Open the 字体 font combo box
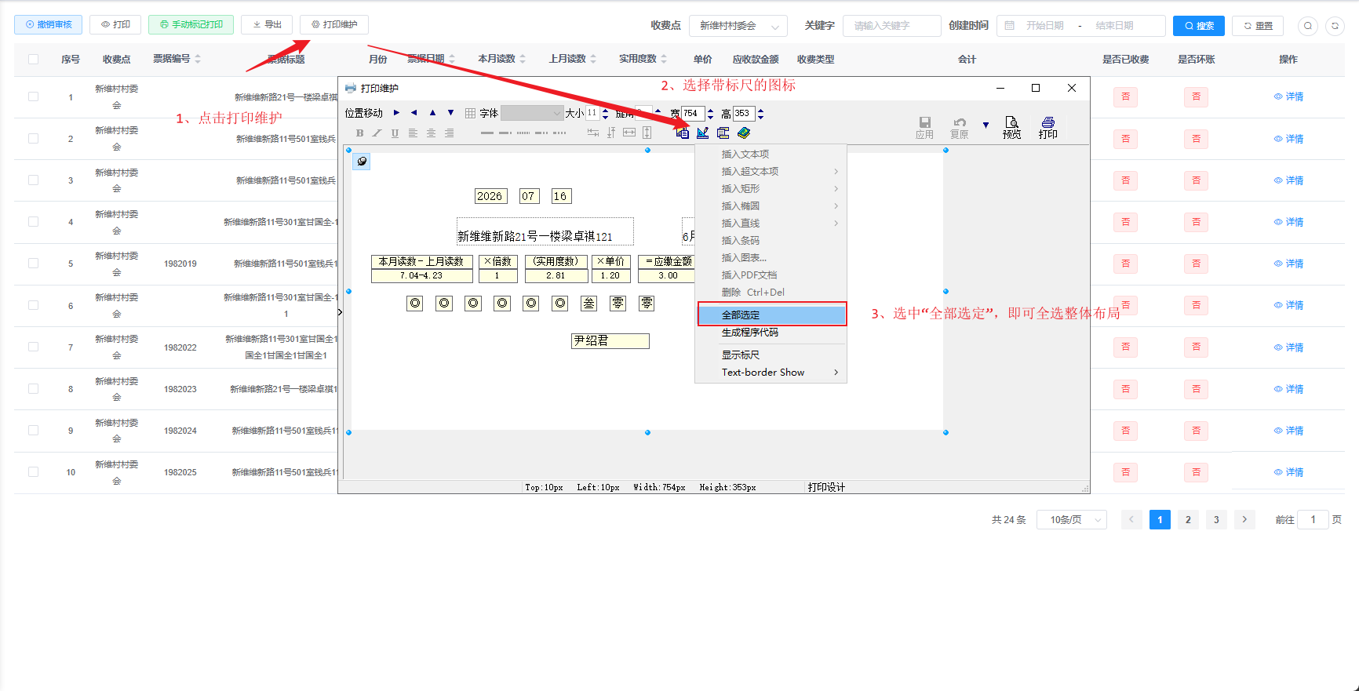This screenshot has width=1359, height=691. pos(532,113)
